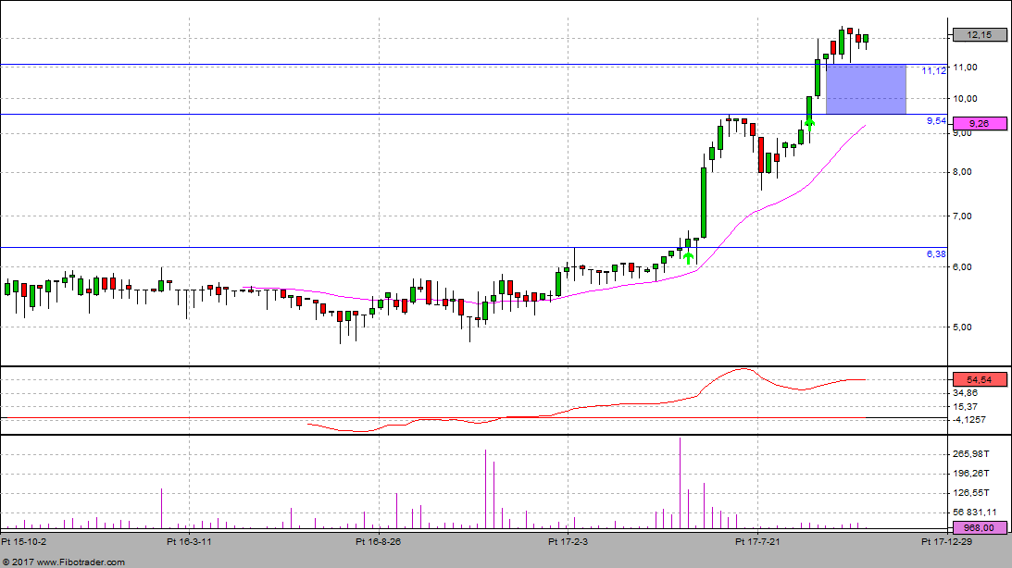The height and width of the screenshot is (568, 1012).
Task: Click the 265,98T volume axis label
Action: 971,454
